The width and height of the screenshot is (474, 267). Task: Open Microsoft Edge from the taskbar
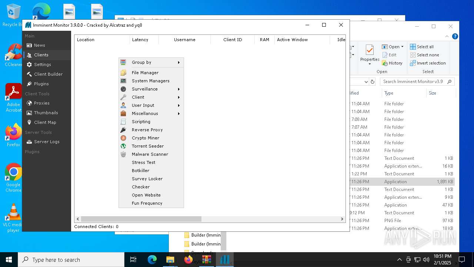coord(152,260)
